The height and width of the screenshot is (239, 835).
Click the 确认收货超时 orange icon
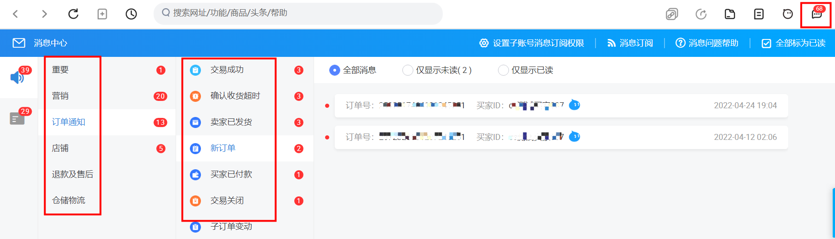tap(195, 96)
